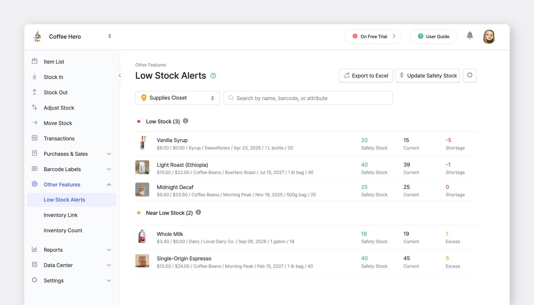Collapse the Other Features section
The width and height of the screenshot is (534, 305).
(x=109, y=184)
